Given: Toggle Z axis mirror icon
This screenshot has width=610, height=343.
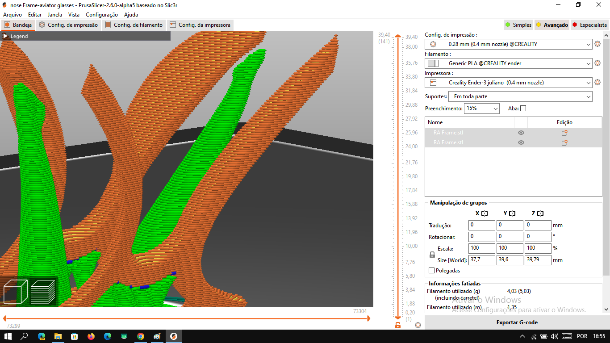Looking at the screenshot, I should point(540,213).
